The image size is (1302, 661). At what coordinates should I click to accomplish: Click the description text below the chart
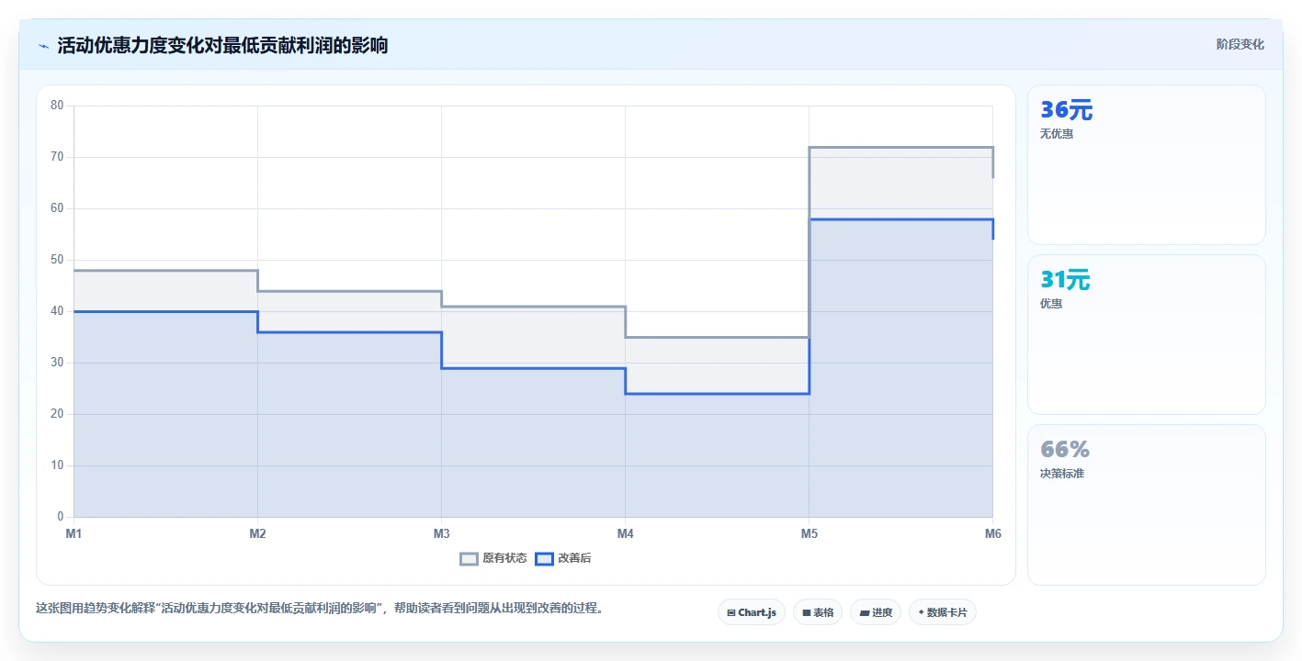pyautogui.click(x=320, y=608)
